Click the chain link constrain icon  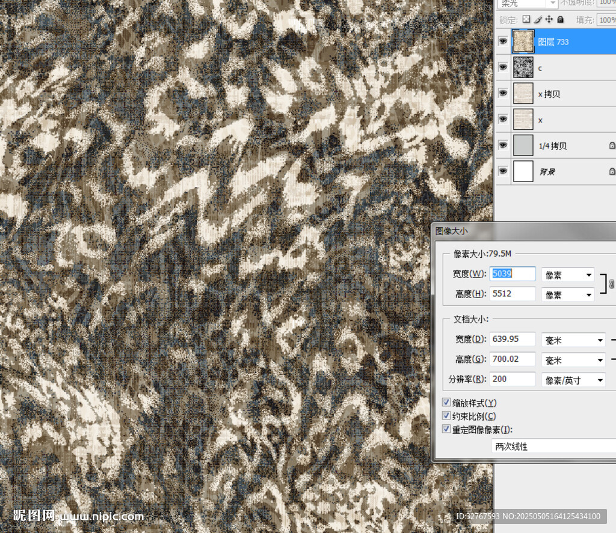(612, 284)
